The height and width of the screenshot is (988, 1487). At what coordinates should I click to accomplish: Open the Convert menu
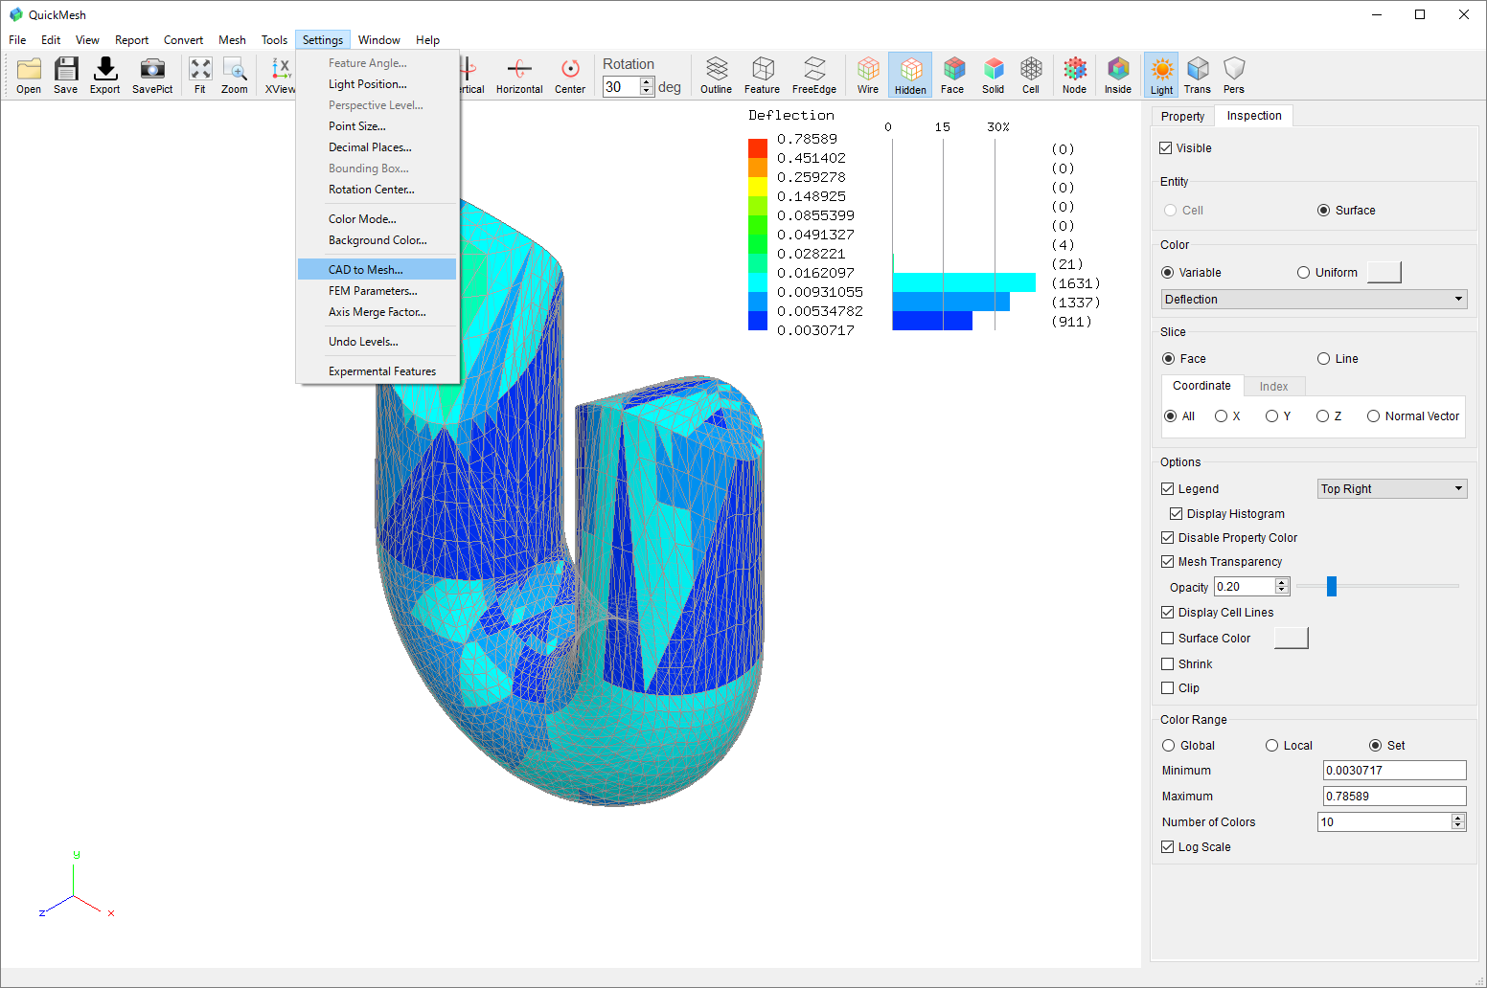point(183,40)
